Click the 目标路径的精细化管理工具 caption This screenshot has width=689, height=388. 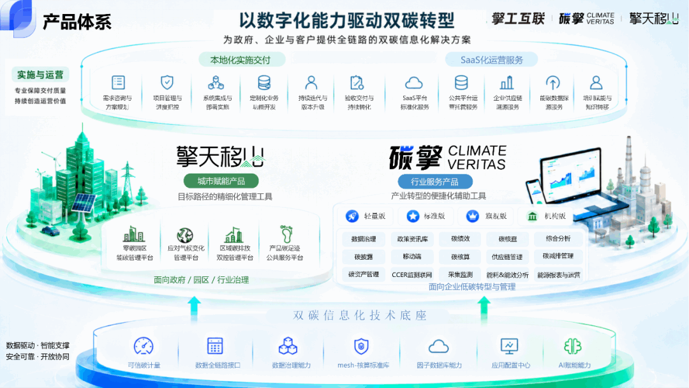[x=225, y=197]
